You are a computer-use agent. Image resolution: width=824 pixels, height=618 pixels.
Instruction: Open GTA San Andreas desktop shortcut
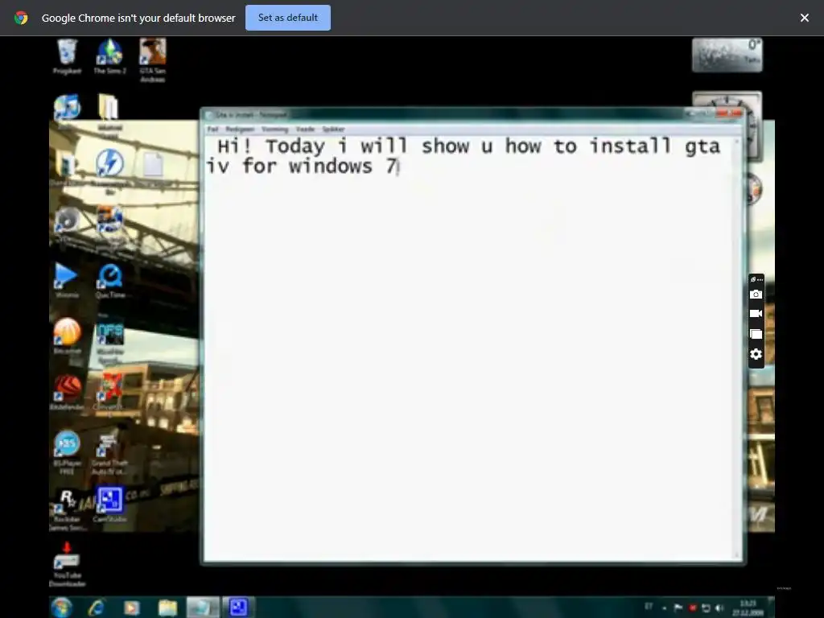152,60
